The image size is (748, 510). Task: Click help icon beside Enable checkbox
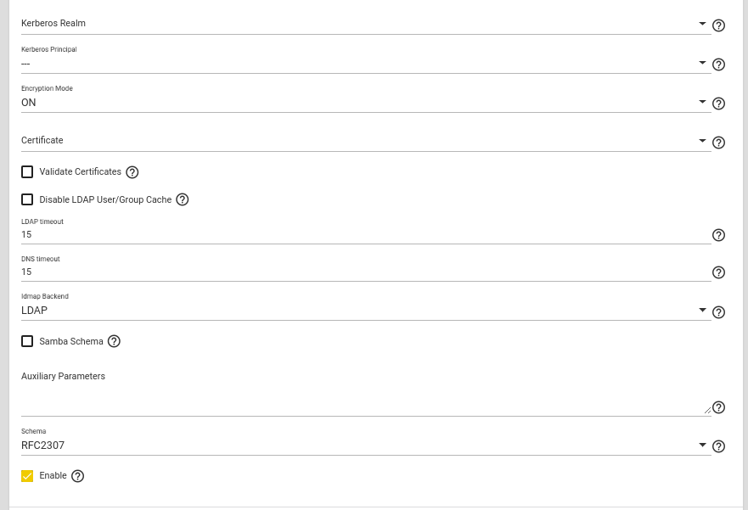pyautogui.click(x=78, y=476)
